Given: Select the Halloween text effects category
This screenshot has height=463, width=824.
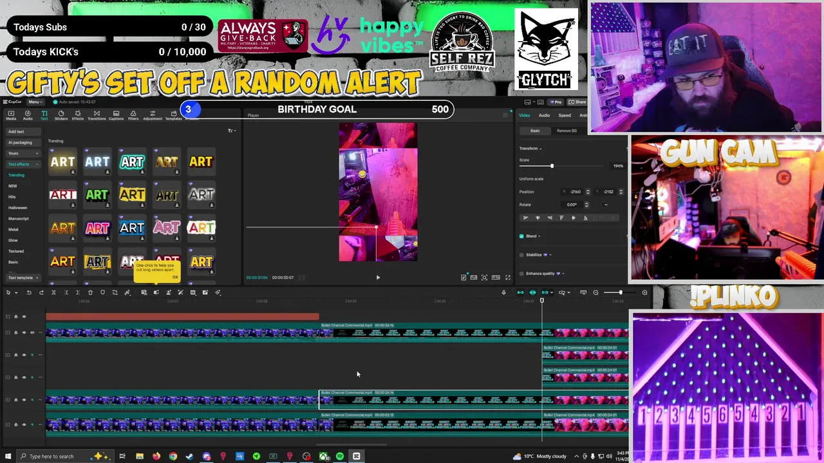Looking at the screenshot, I should pyautogui.click(x=17, y=208).
